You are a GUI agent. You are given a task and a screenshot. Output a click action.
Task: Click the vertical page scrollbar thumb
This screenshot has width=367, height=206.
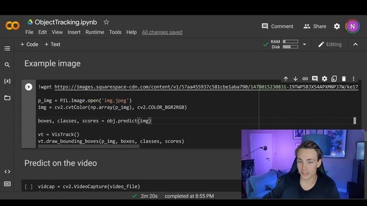(354, 121)
